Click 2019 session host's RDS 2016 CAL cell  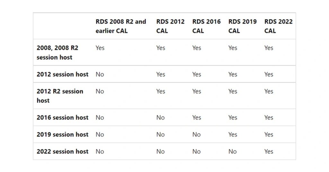tap(197, 134)
